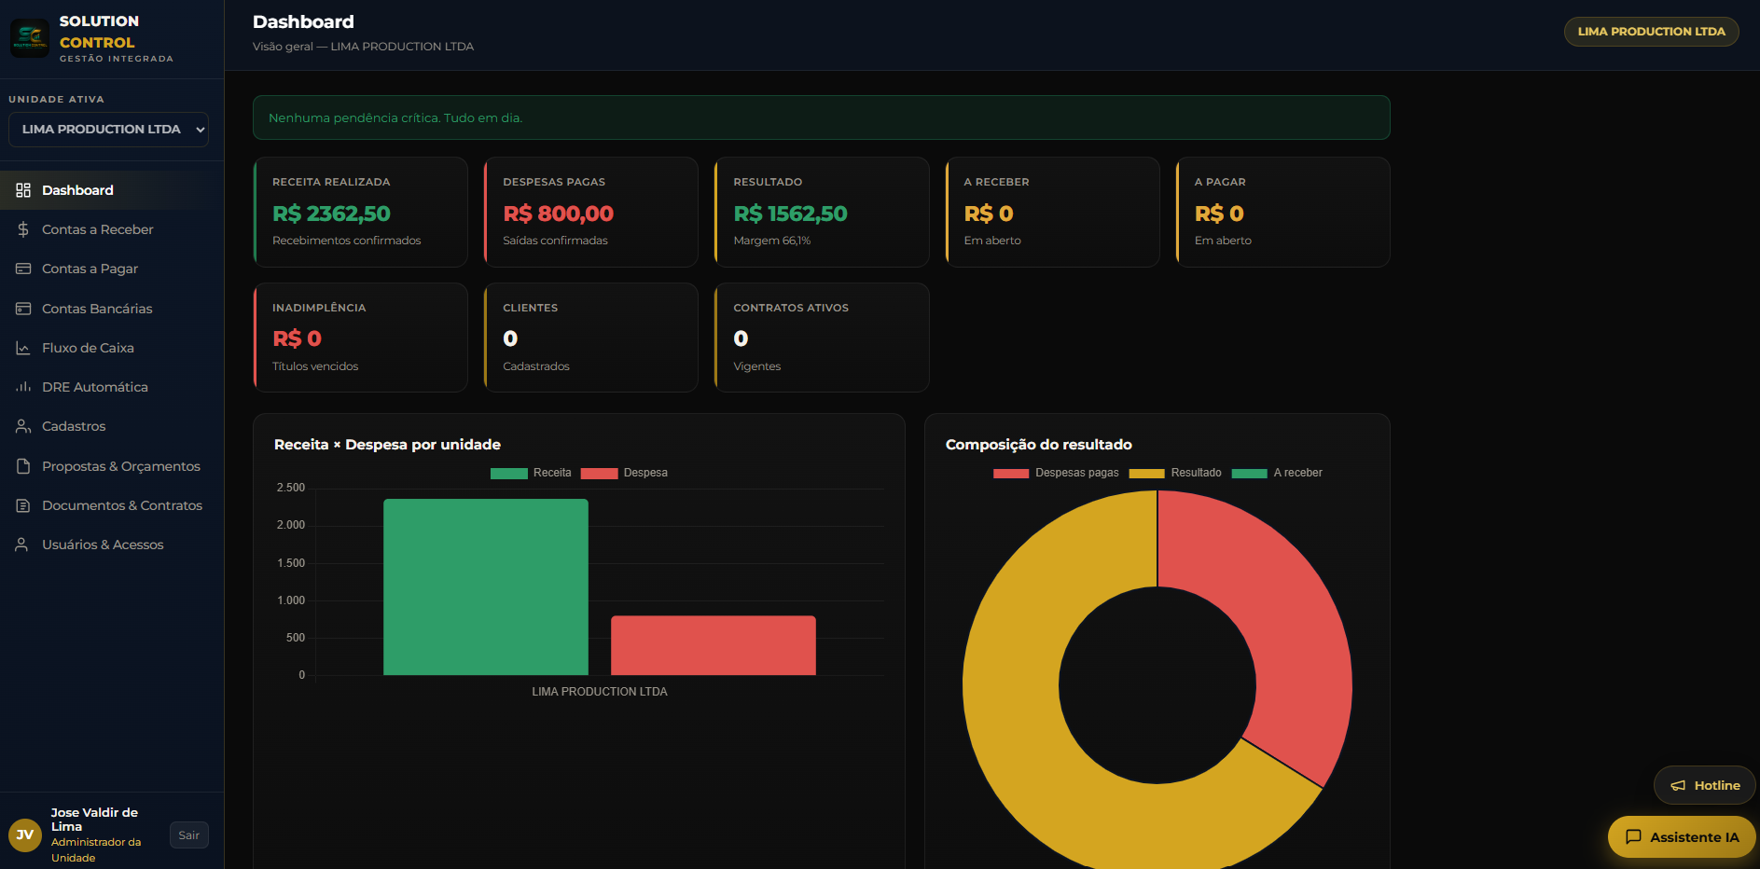Click the file icon for Propostas & Orçamentos
This screenshot has width=1760, height=869.
pos(23,466)
